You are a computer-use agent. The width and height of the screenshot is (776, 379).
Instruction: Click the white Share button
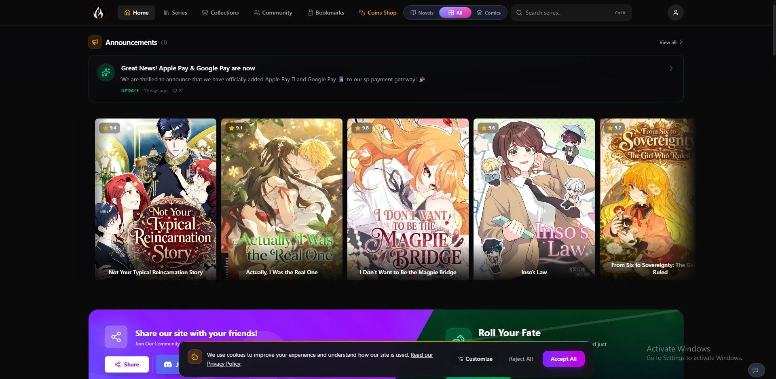[127, 364]
